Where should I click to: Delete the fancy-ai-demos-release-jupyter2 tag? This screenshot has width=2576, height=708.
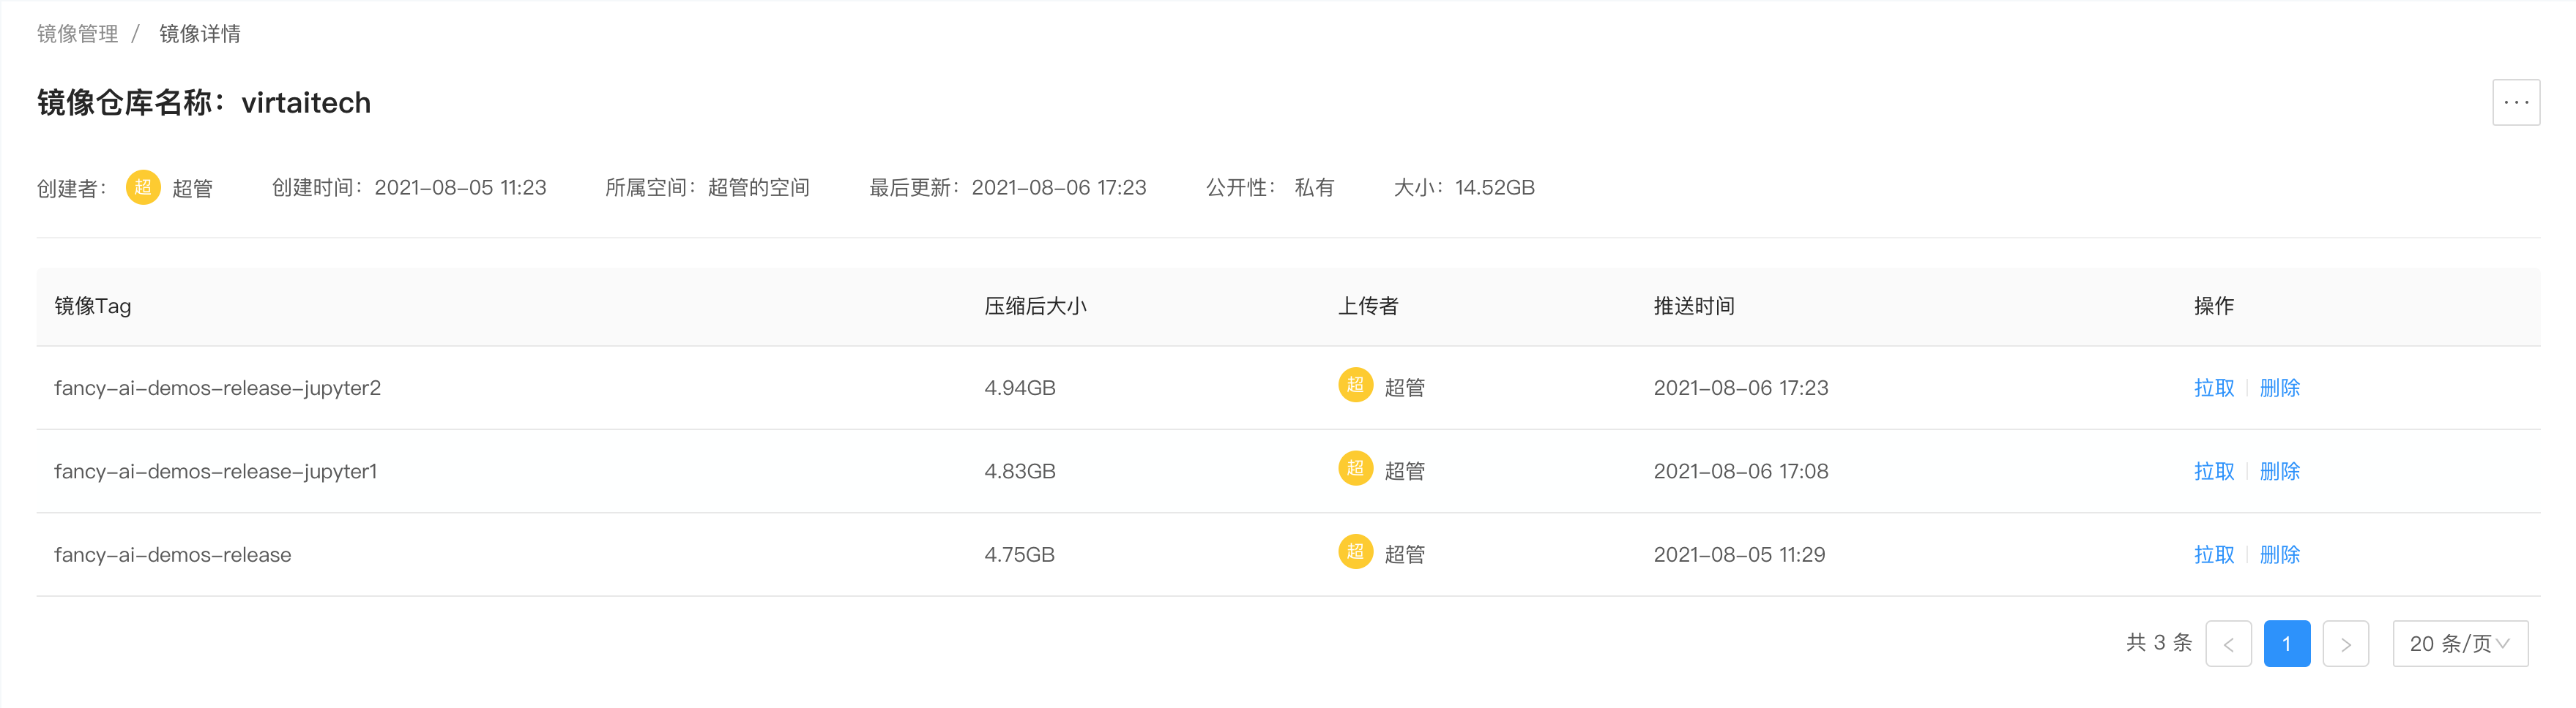click(2279, 388)
